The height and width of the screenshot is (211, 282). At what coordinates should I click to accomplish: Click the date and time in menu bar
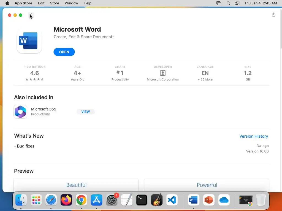[261, 3]
